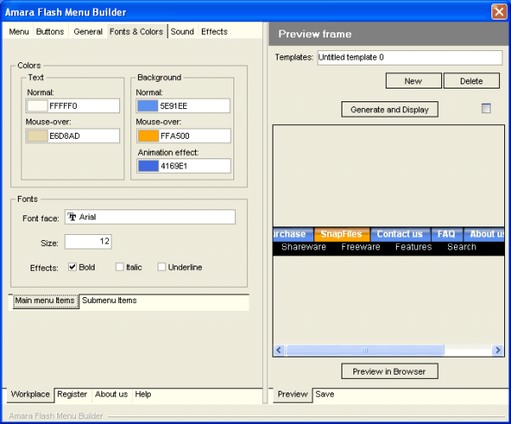Close the Amara Flash Menu Builder window
This screenshot has width=511, height=424.
point(499,12)
